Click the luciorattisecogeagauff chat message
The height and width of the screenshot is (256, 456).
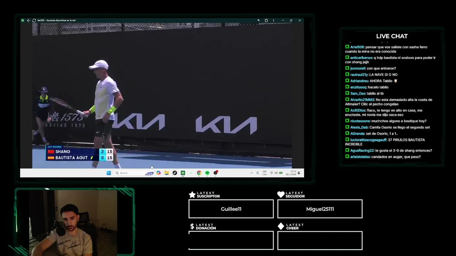[x=385, y=142]
